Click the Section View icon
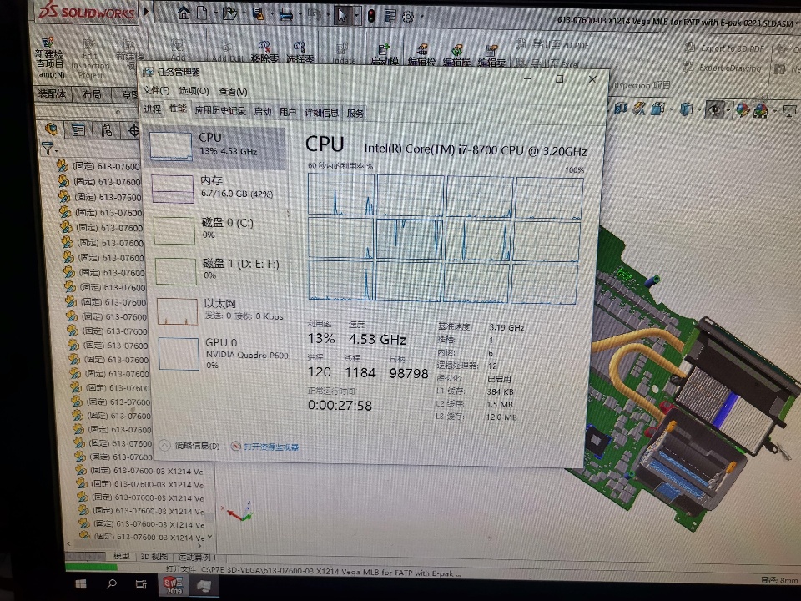 621,108
